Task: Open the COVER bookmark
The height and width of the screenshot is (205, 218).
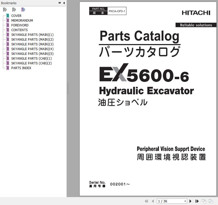Action: 16,16
